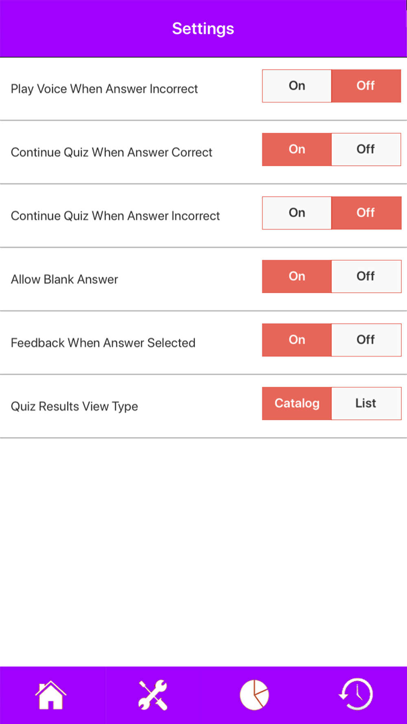The image size is (407, 724).
Task: Select Off for Play Voice When Answer Incorrect
Action: click(366, 86)
